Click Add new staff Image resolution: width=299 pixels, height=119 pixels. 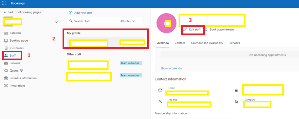point(83,13)
